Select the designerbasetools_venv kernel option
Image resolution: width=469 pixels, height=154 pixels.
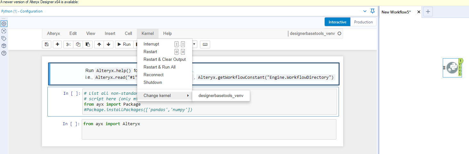click(221, 95)
